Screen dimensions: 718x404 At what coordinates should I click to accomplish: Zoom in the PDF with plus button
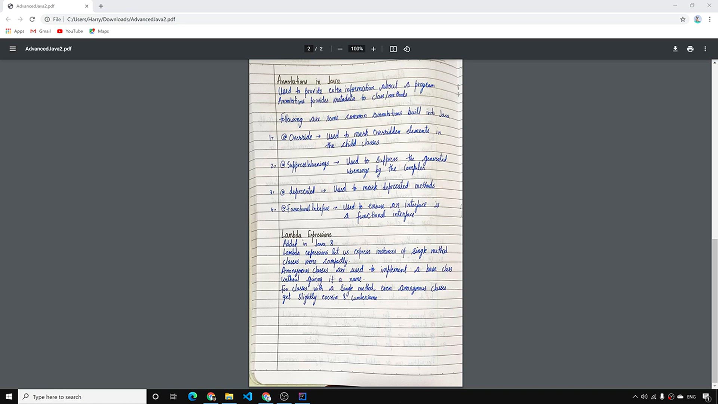(x=373, y=49)
